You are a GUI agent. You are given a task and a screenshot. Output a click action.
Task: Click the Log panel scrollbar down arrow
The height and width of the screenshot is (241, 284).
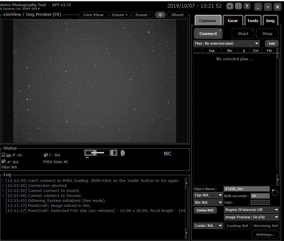[186, 233]
